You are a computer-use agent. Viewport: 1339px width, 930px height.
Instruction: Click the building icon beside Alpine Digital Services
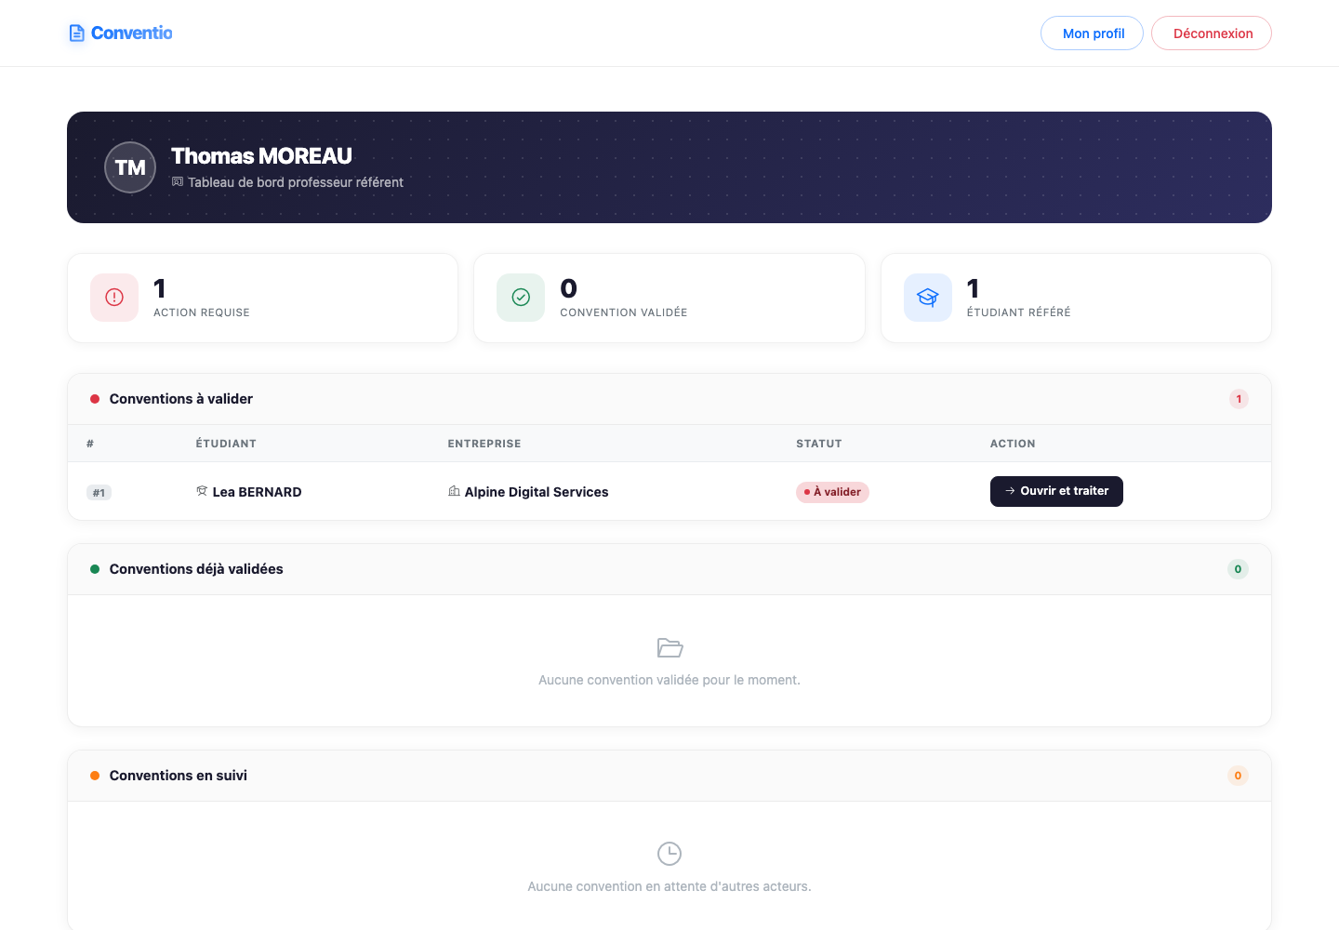tap(454, 491)
